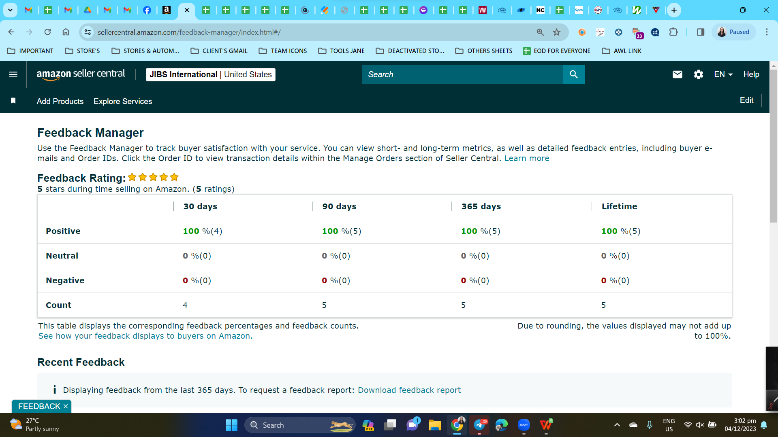Focus the Seller Central search field

coord(462,74)
